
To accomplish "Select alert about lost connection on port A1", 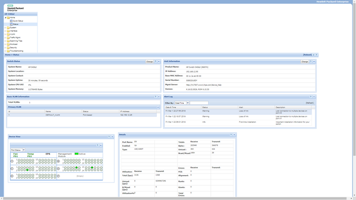I will pyautogui.click(x=238, y=117).
